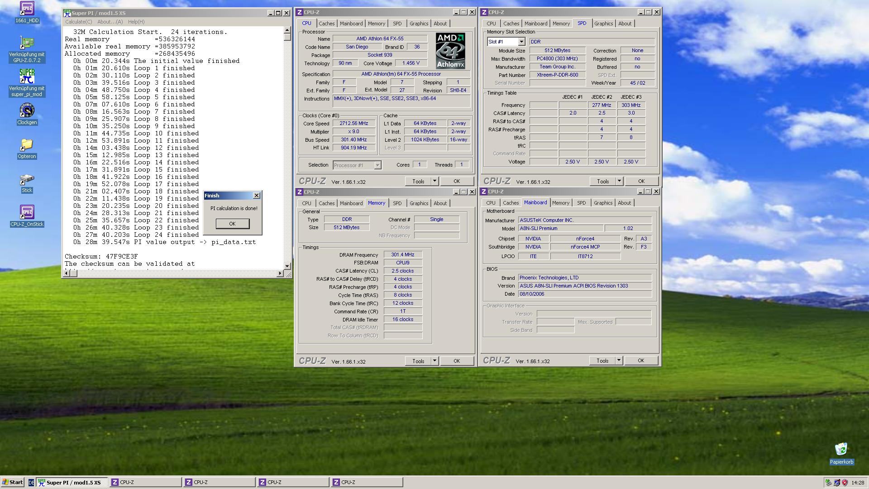This screenshot has height=489, width=869.
Task: Click the Super PI title bar icon
Action: 67,13
